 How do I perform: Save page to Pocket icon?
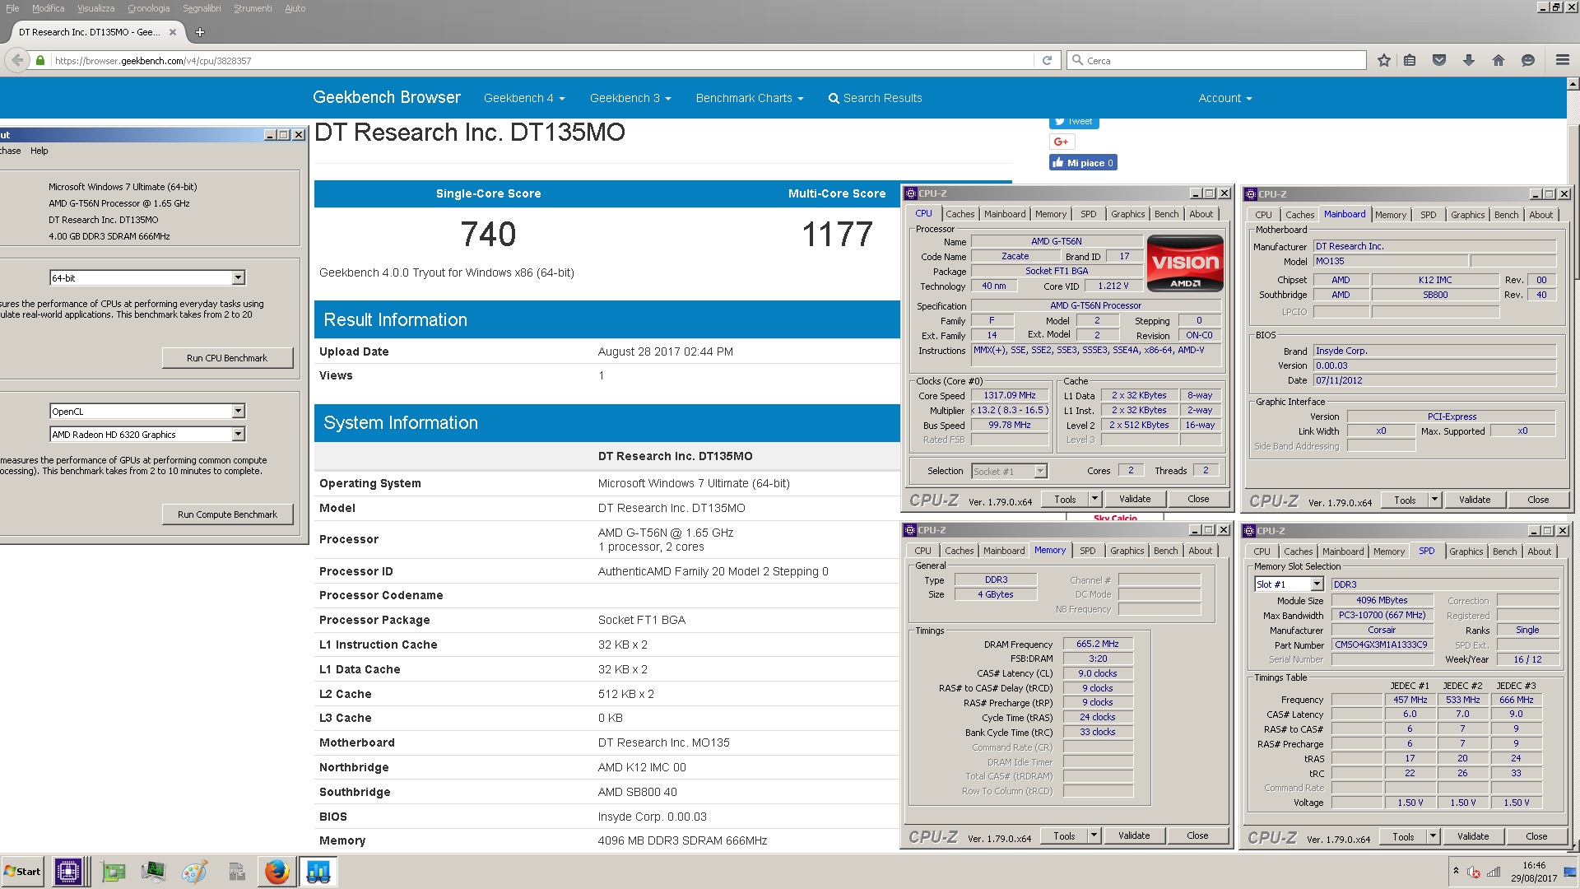click(1439, 61)
